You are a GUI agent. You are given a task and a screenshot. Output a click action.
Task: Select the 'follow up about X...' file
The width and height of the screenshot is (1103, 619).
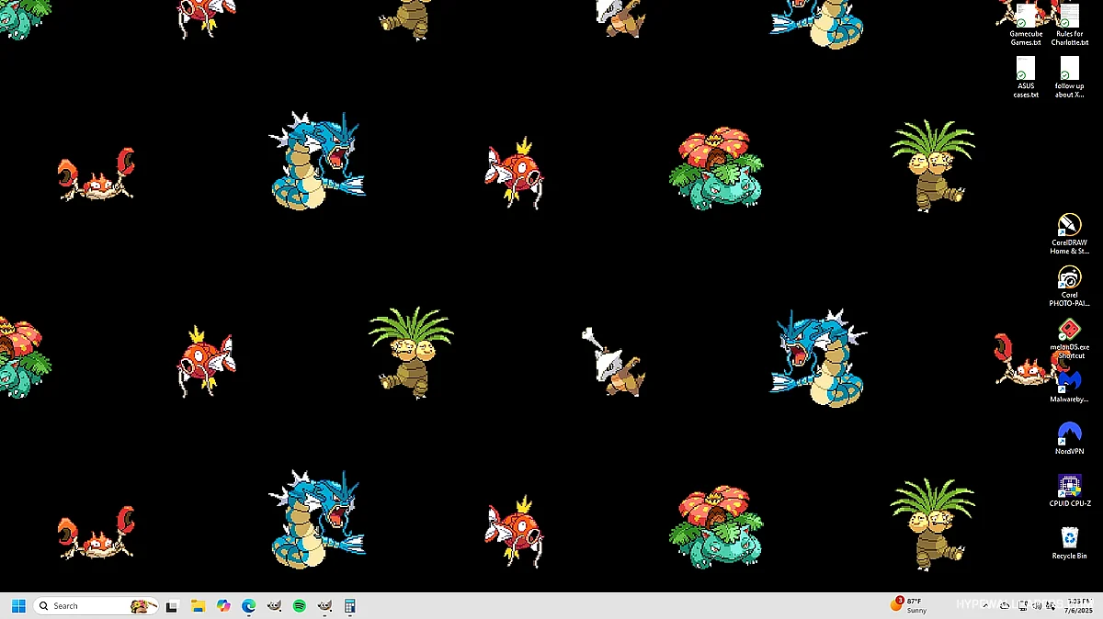1069,77
